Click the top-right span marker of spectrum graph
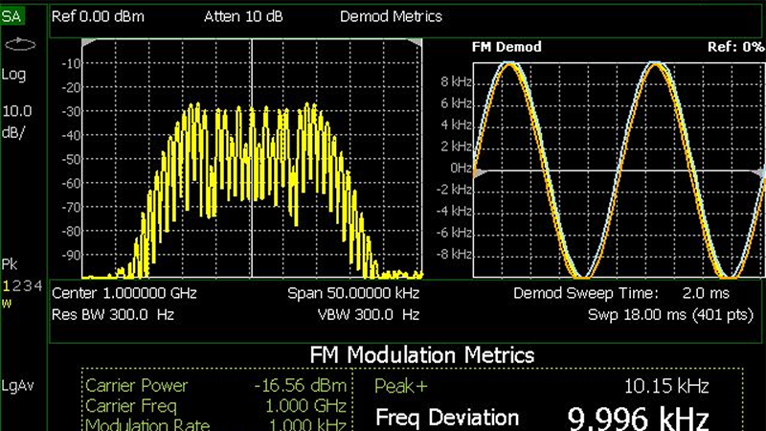The height and width of the screenshot is (431, 766). coord(415,43)
